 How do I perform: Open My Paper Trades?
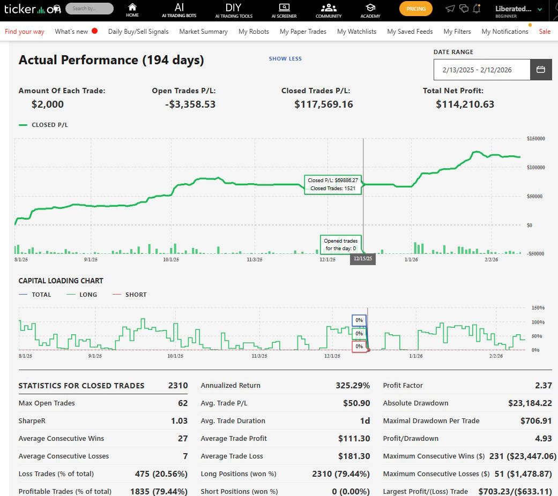[x=303, y=31]
